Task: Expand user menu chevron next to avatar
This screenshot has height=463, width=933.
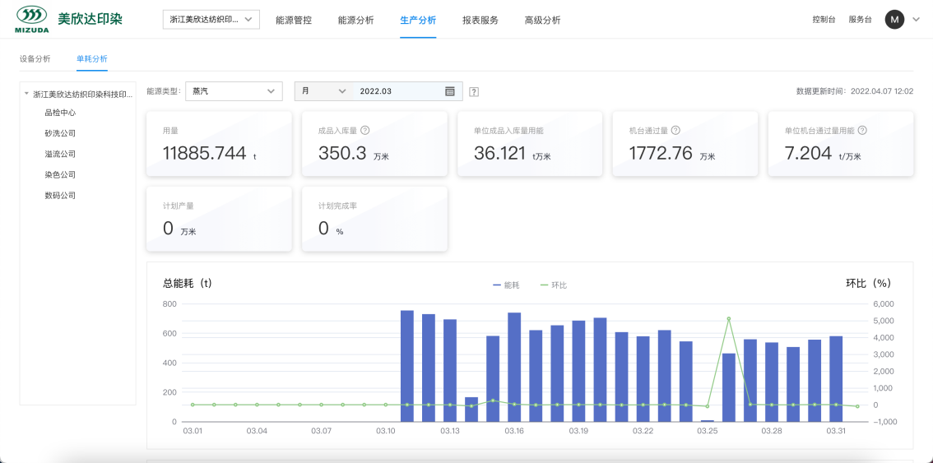Action: click(x=916, y=20)
